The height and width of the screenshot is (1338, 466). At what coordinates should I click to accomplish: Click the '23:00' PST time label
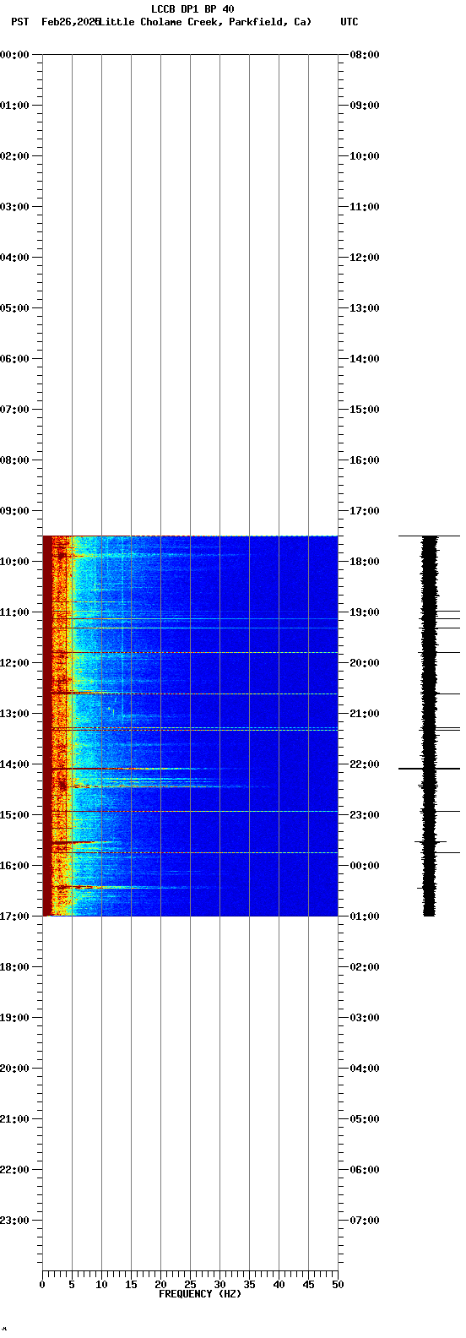(x=14, y=1221)
